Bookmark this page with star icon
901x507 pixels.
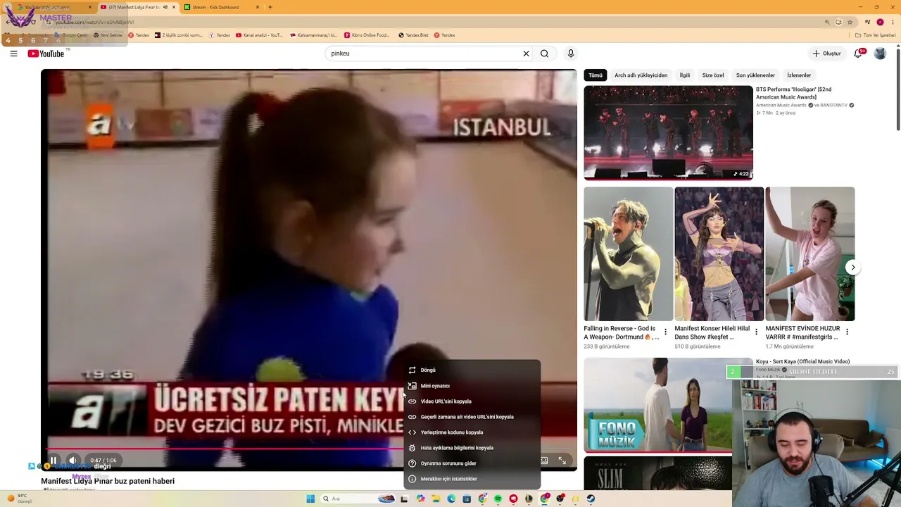(850, 22)
